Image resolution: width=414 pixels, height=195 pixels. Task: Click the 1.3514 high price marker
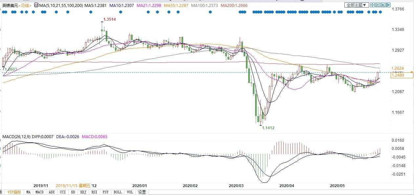point(109,19)
